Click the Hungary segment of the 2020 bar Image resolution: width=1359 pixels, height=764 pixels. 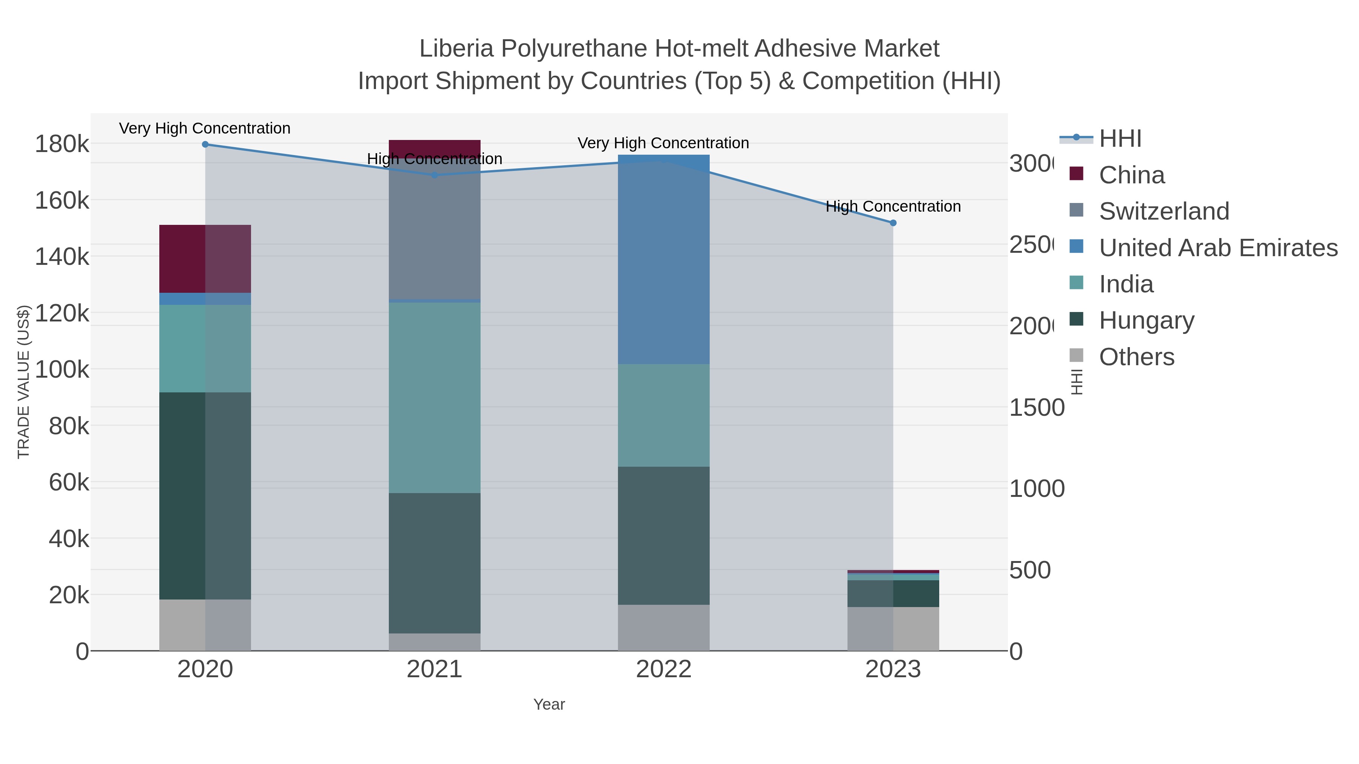205,496
